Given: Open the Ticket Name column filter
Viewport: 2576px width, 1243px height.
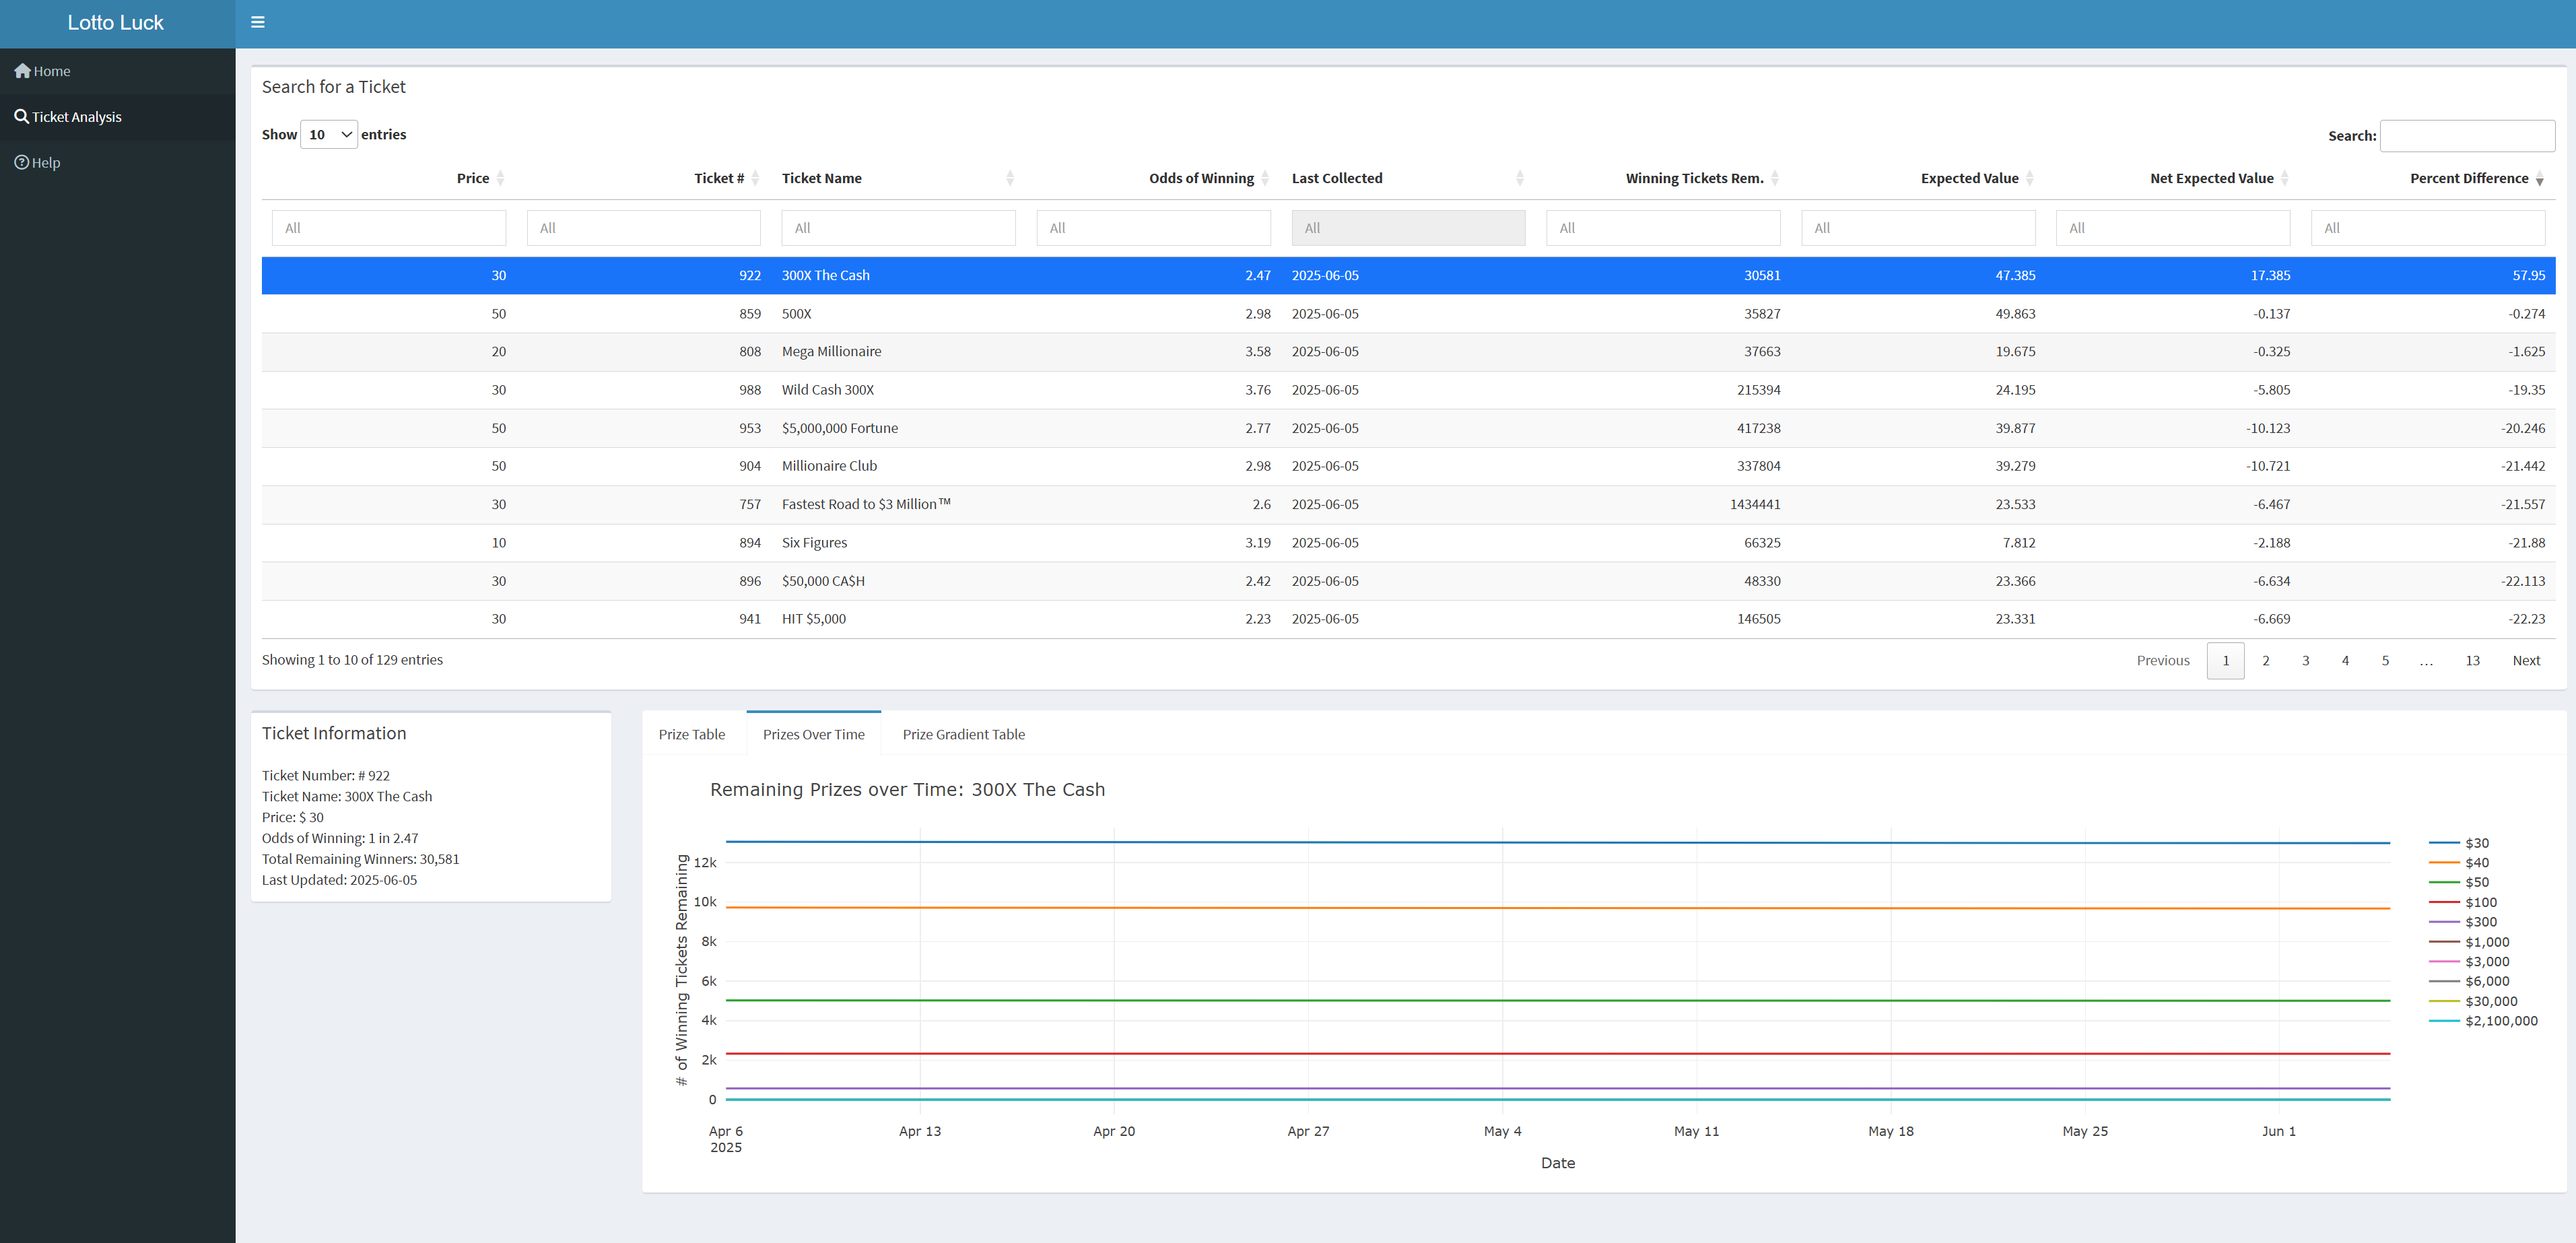Looking at the screenshot, I should 897,228.
